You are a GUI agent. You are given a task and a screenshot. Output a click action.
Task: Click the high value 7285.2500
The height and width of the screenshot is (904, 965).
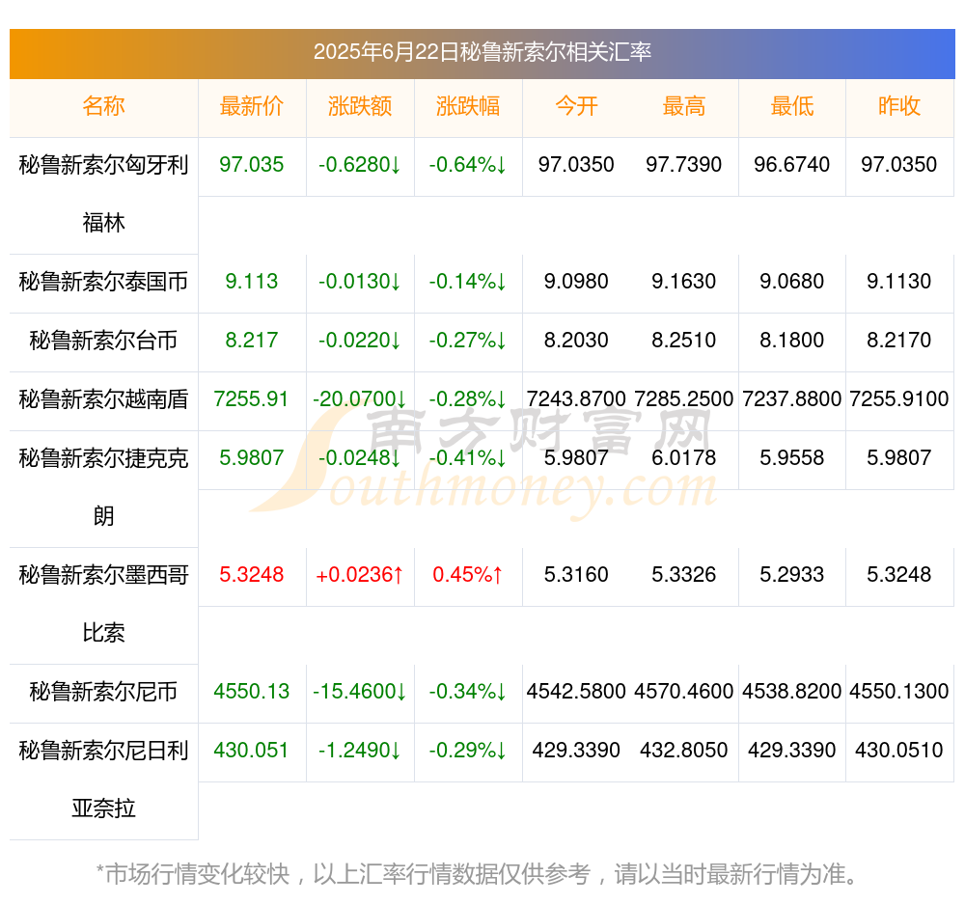point(684,399)
